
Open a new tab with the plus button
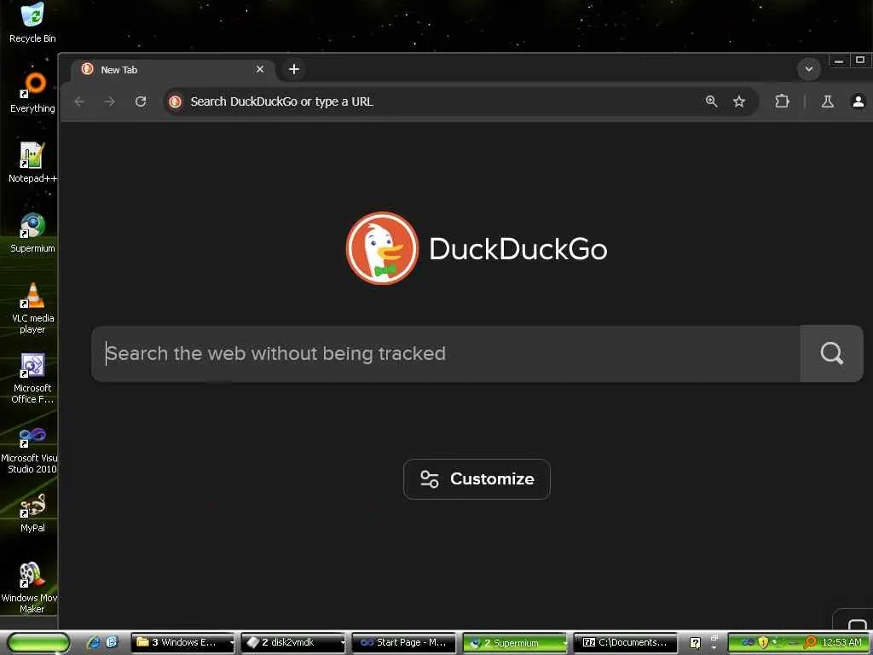coord(294,69)
